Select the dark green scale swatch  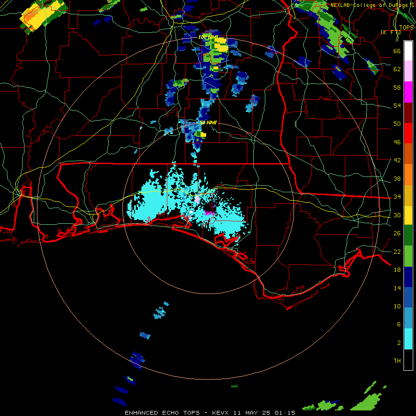tap(408, 235)
